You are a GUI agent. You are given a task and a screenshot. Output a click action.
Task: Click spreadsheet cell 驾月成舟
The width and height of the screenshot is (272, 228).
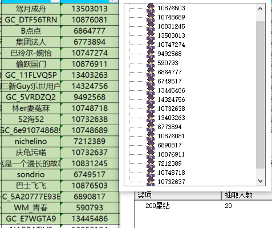[31, 9]
